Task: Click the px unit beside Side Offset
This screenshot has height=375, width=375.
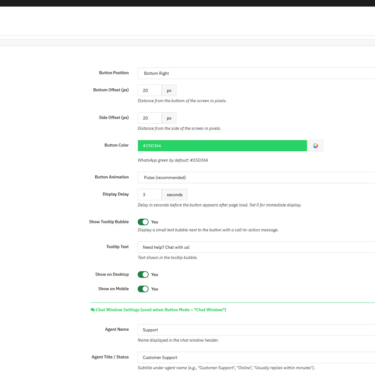Action: (x=169, y=118)
